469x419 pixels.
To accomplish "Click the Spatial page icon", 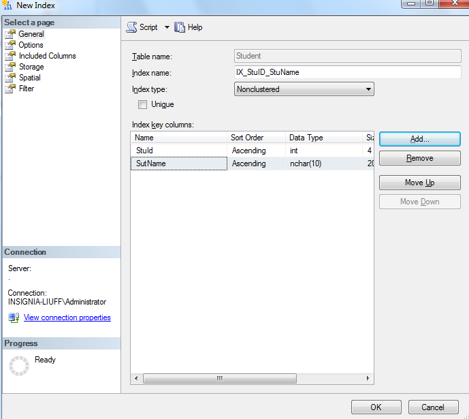I will [10, 78].
